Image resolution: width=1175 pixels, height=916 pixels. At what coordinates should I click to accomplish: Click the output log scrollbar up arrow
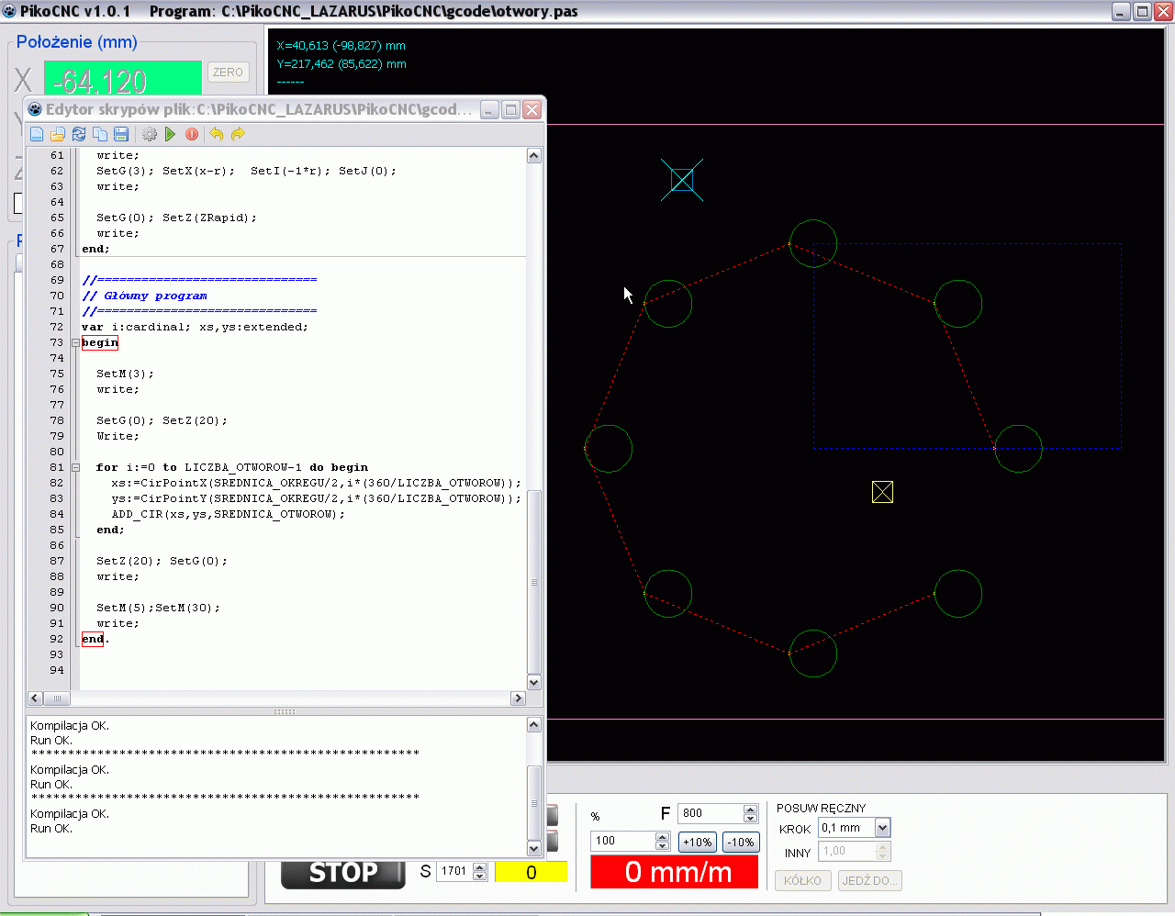(x=534, y=725)
